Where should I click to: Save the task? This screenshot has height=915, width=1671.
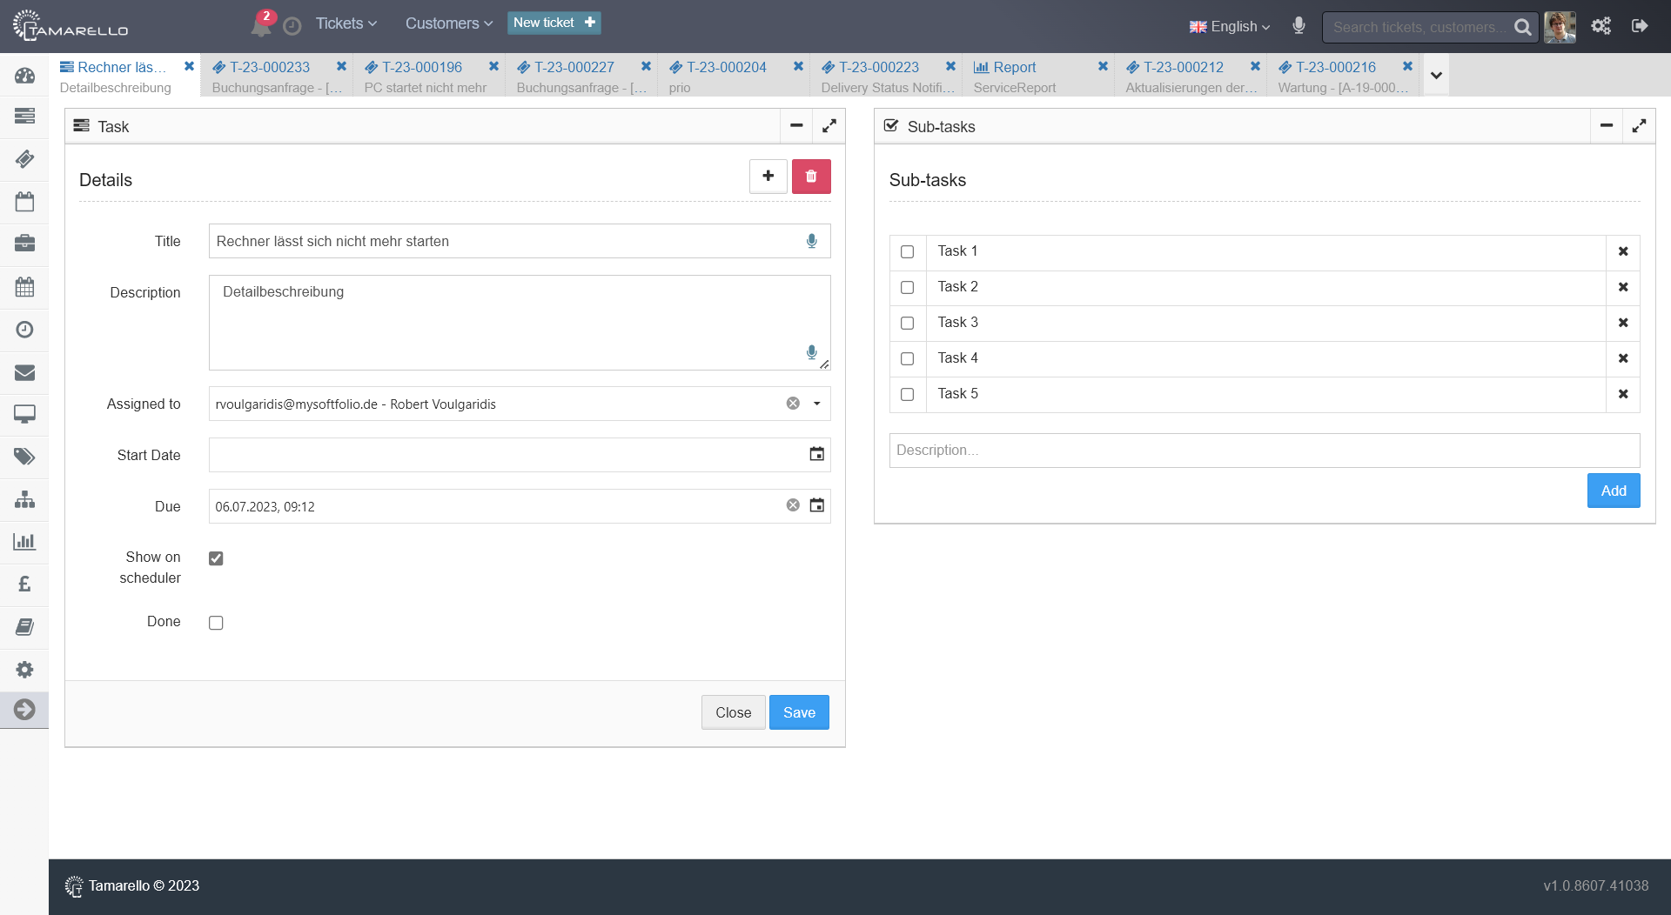point(799,712)
